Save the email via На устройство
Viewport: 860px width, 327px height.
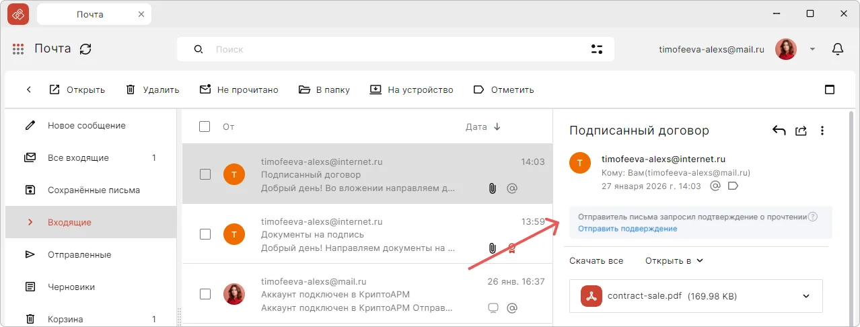tap(411, 89)
